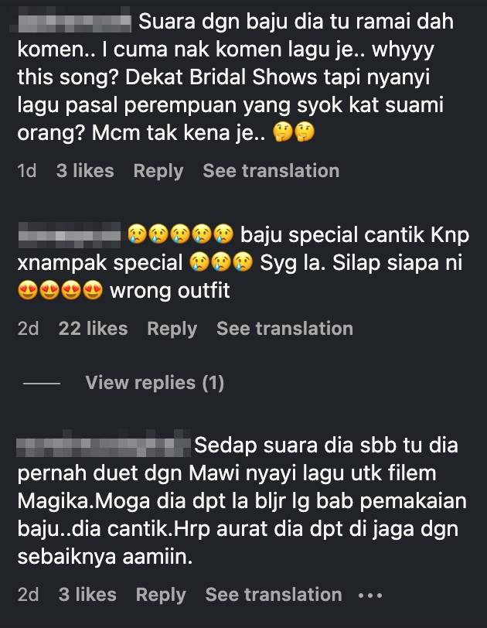Screen dimensions: 487x628
Task: Click the 2d timestamp on last comment
Action: click(x=28, y=594)
